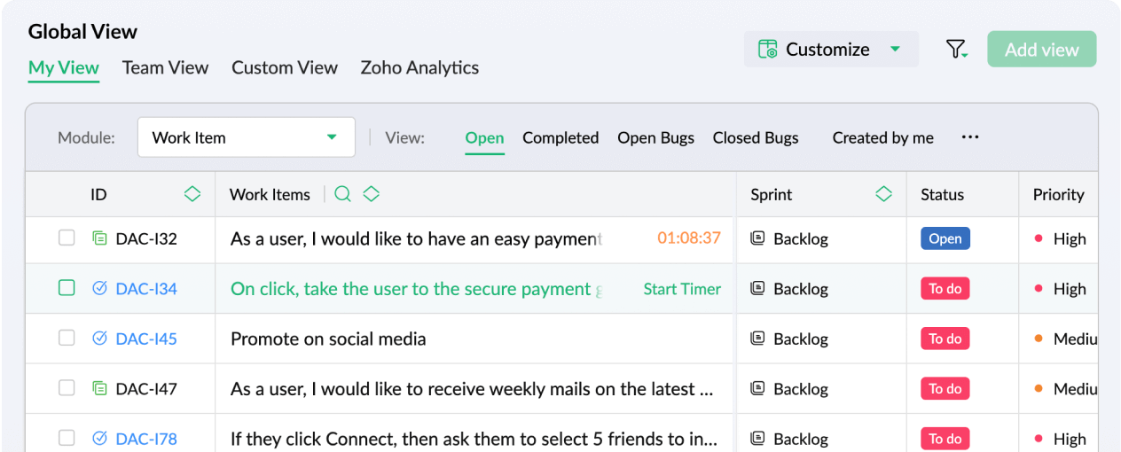Click the diamond sort icon beside Work Items search
The image size is (1121, 452).
(x=372, y=194)
